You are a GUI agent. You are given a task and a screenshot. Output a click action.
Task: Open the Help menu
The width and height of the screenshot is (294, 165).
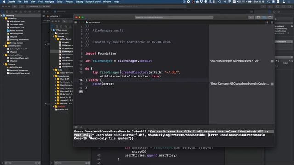pyautogui.click(x=116, y=2)
